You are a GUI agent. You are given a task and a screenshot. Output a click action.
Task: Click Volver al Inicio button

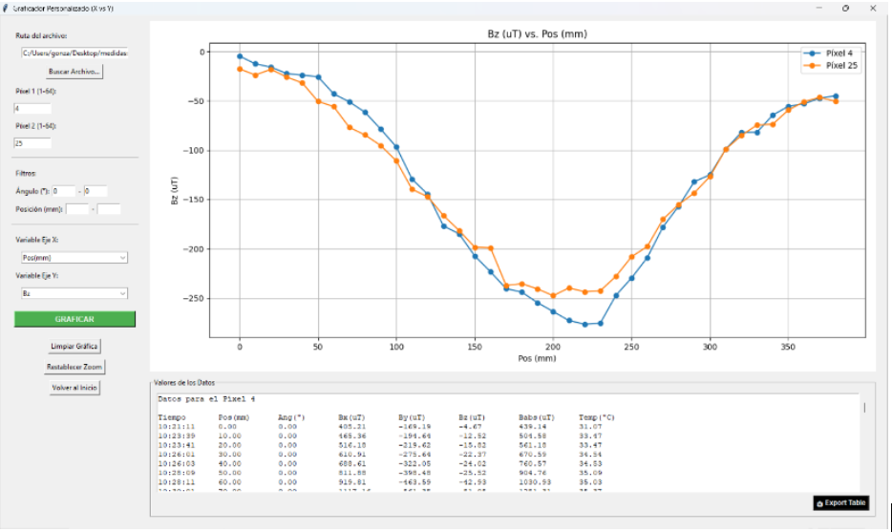point(74,388)
